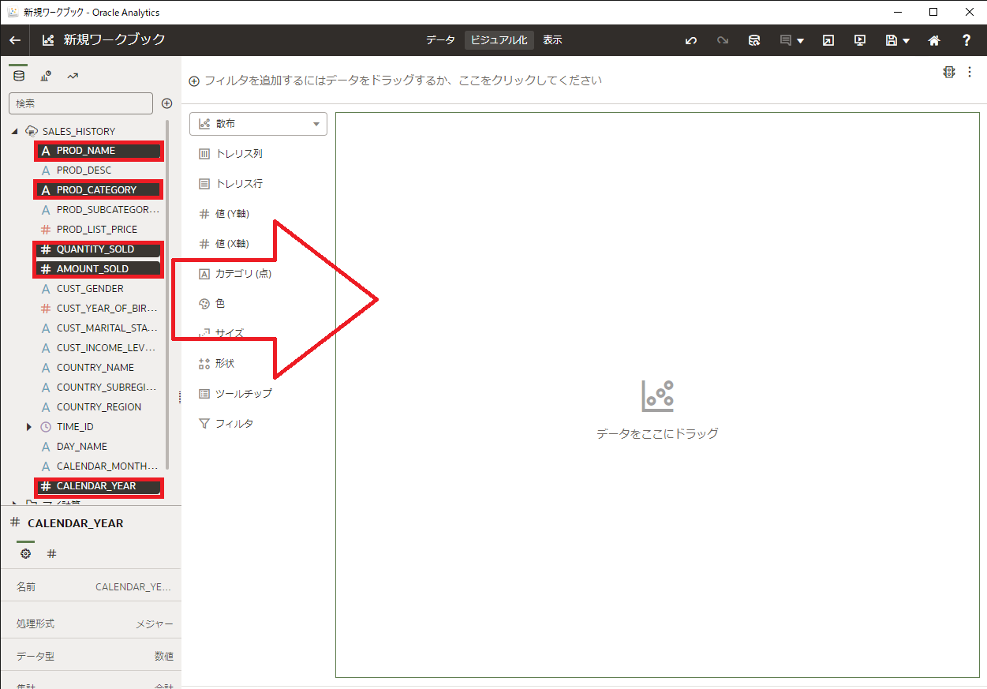Open the Visualizations panel chart icon
Image resolution: width=987 pixels, height=689 pixels.
coord(46,76)
